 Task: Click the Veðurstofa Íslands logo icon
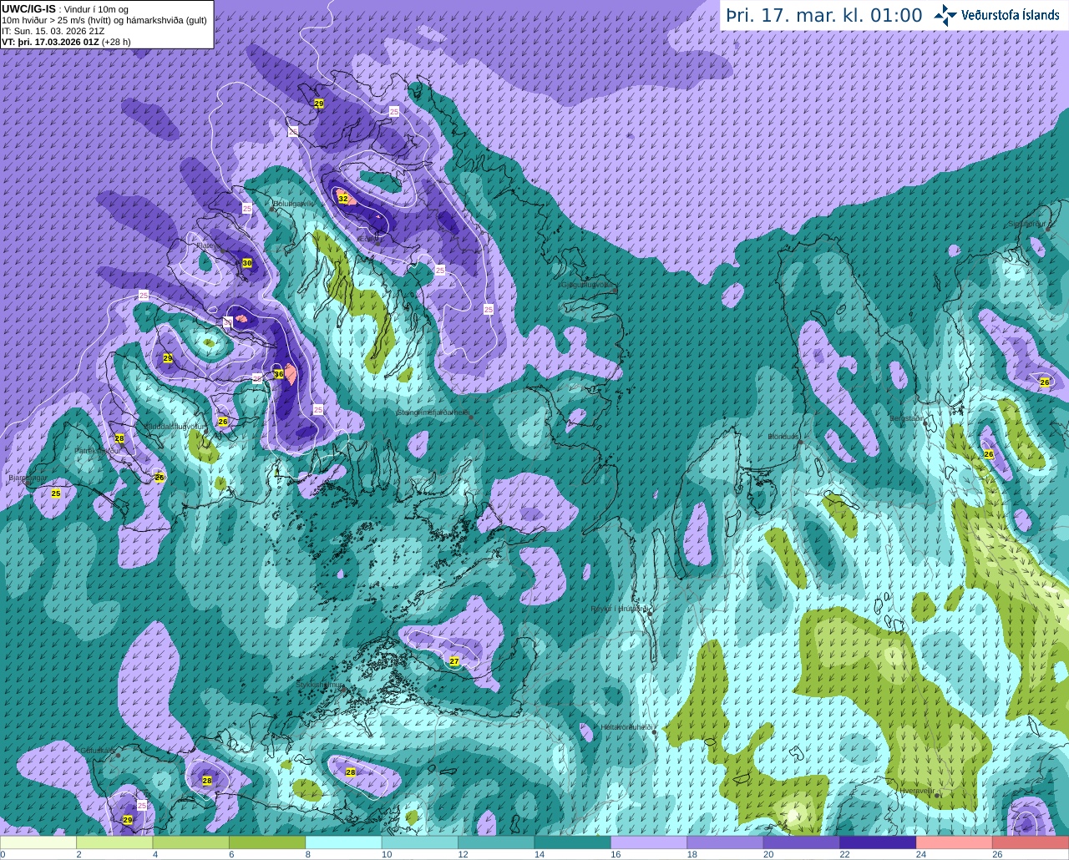[945, 15]
